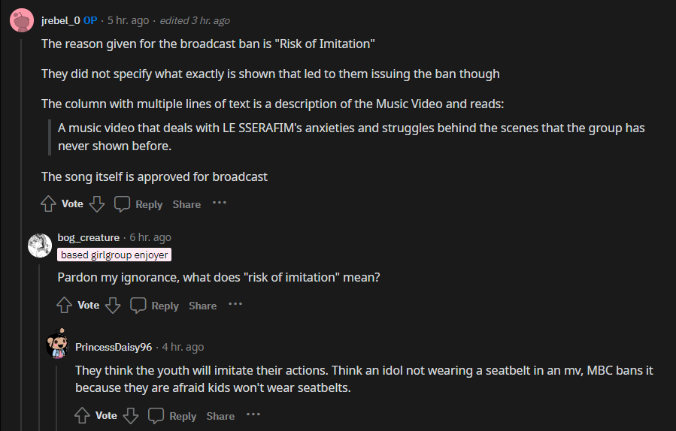The height and width of the screenshot is (431, 676).
Task: Downvote jrebel_0's comment
Action: [x=96, y=203]
